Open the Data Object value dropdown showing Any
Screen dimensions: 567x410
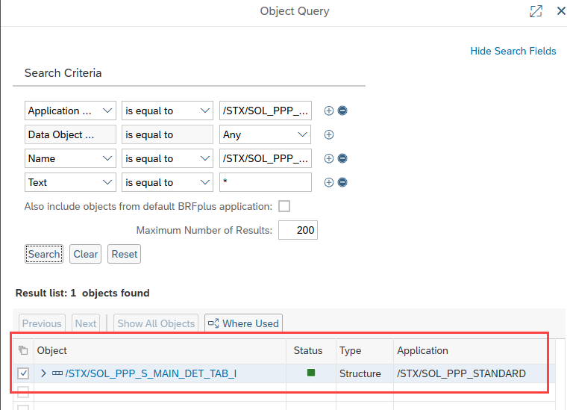[x=265, y=134]
